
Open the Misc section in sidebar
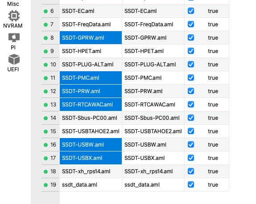click(13, 4)
